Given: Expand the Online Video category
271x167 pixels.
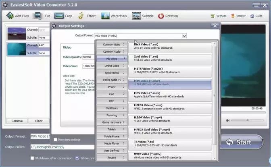Looking at the screenshot, I should (112, 66).
